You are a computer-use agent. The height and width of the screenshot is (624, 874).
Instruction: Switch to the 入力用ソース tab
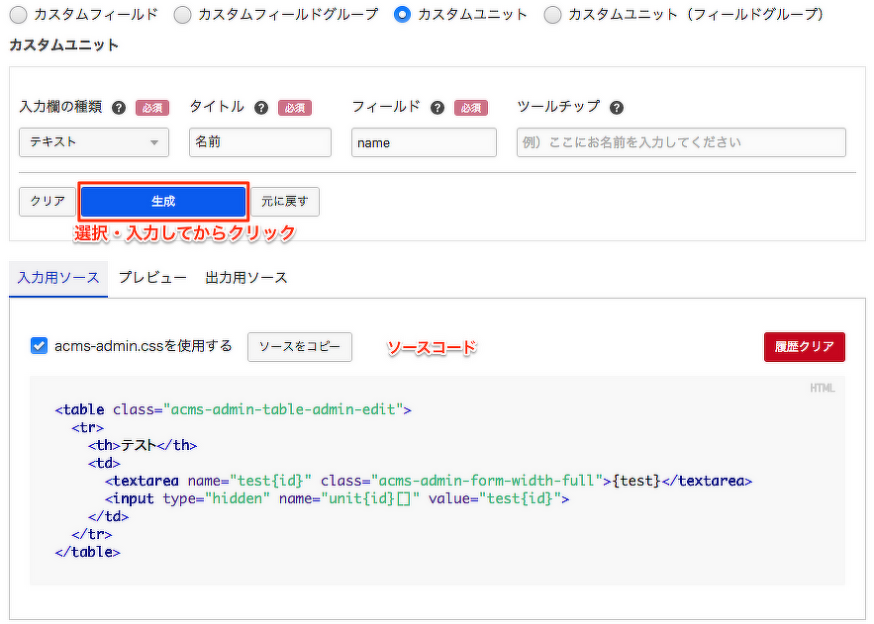(58, 278)
